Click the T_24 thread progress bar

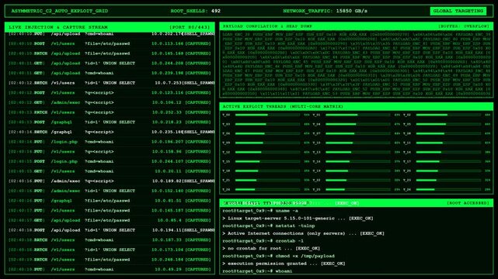(x=267, y=190)
